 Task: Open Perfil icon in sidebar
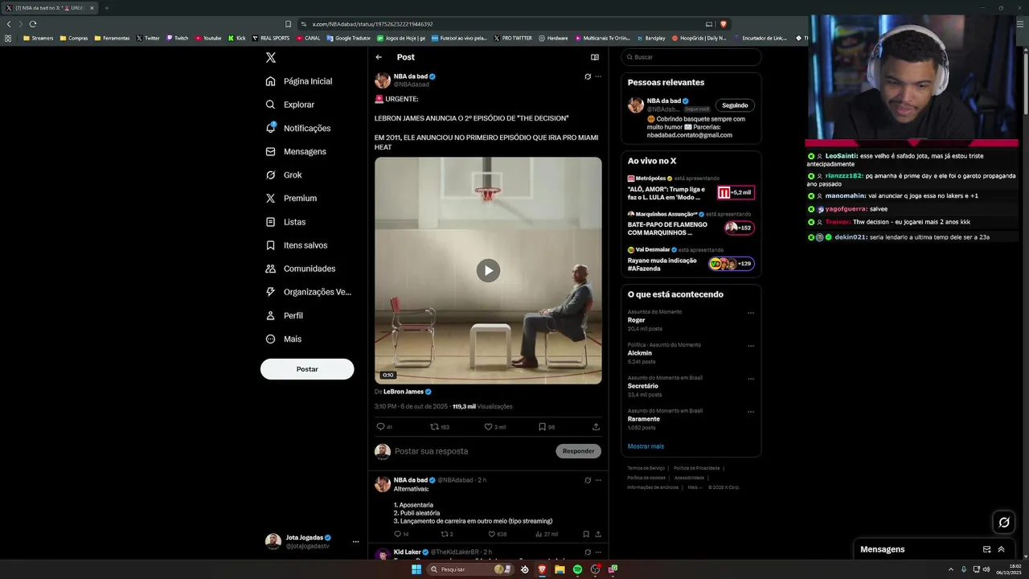click(271, 315)
